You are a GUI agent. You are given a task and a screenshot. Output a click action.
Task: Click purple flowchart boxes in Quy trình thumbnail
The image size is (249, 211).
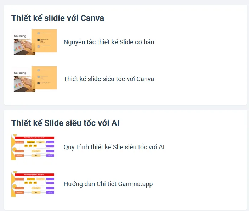point(50,149)
